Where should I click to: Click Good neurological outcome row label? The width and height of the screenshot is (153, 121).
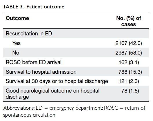52,94
